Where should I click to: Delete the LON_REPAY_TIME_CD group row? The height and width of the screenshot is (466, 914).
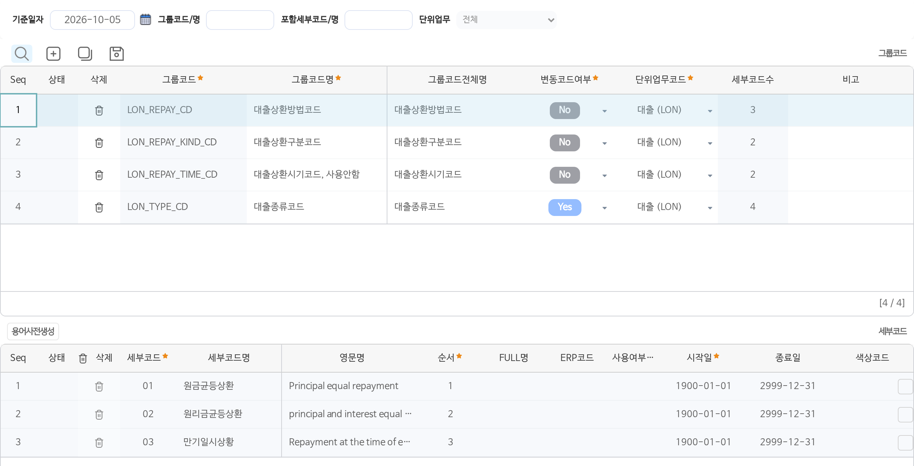click(99, 175)
